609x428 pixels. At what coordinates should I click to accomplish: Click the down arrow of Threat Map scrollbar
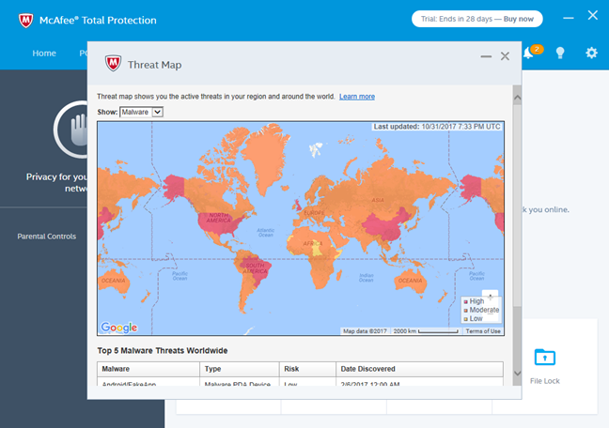coord(517,373)
